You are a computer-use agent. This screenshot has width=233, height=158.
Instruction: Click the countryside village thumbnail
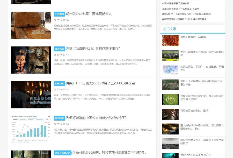(170, 56)
